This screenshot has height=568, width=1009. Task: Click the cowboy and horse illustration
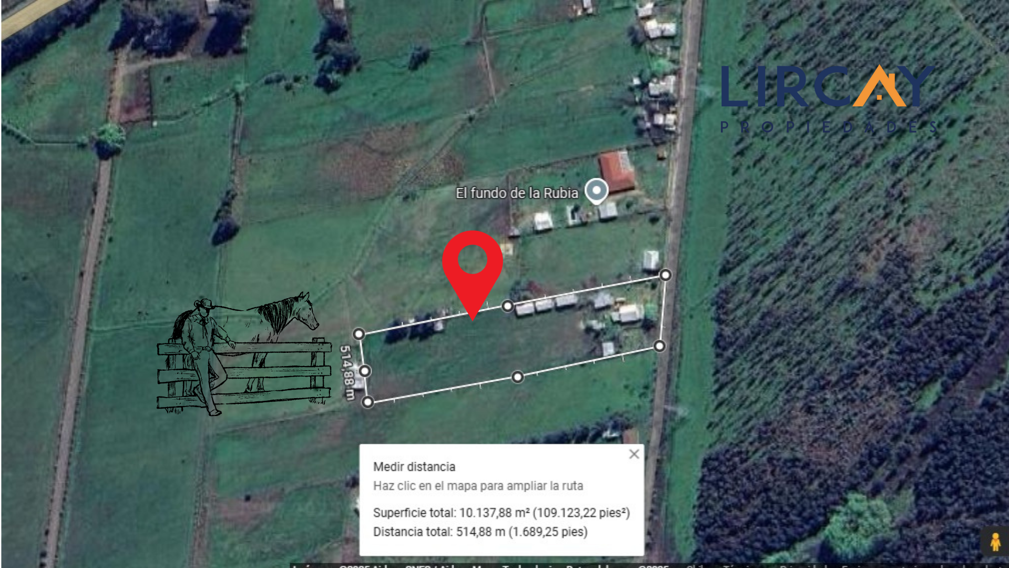click(x=244, y=354)
